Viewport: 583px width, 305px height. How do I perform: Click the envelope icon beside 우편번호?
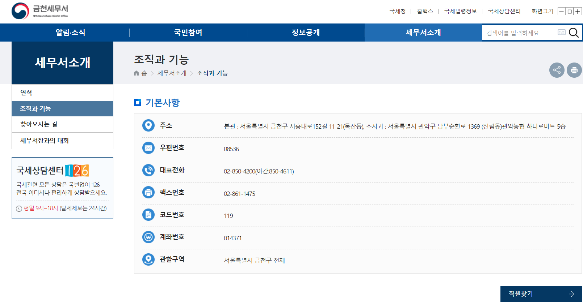click(x=148, y=148)
